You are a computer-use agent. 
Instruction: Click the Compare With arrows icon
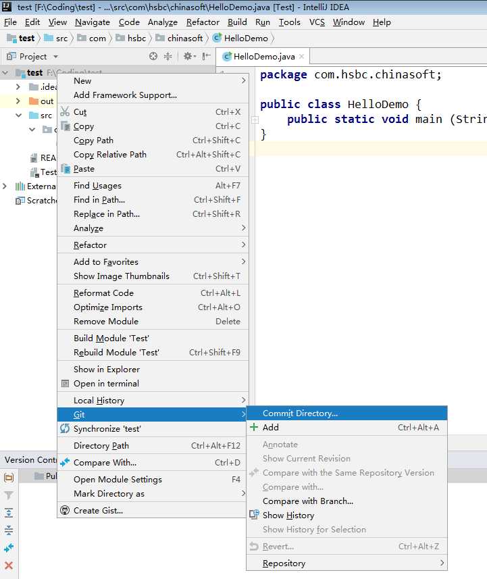65,462
